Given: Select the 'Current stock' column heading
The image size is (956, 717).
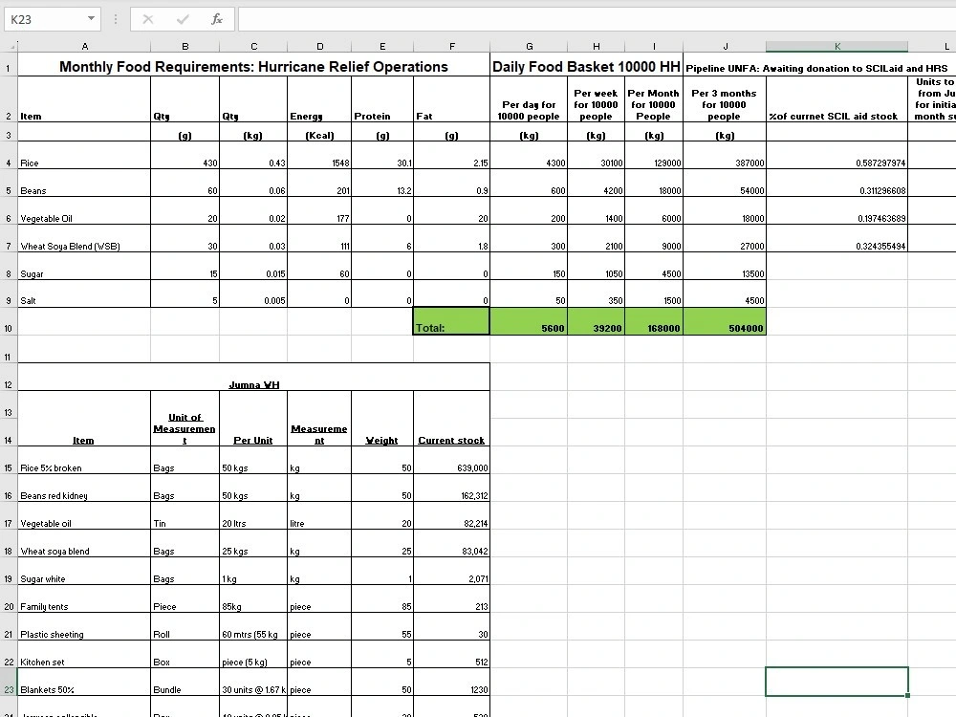Looking at the screenshot, I should tap(451, 419).
